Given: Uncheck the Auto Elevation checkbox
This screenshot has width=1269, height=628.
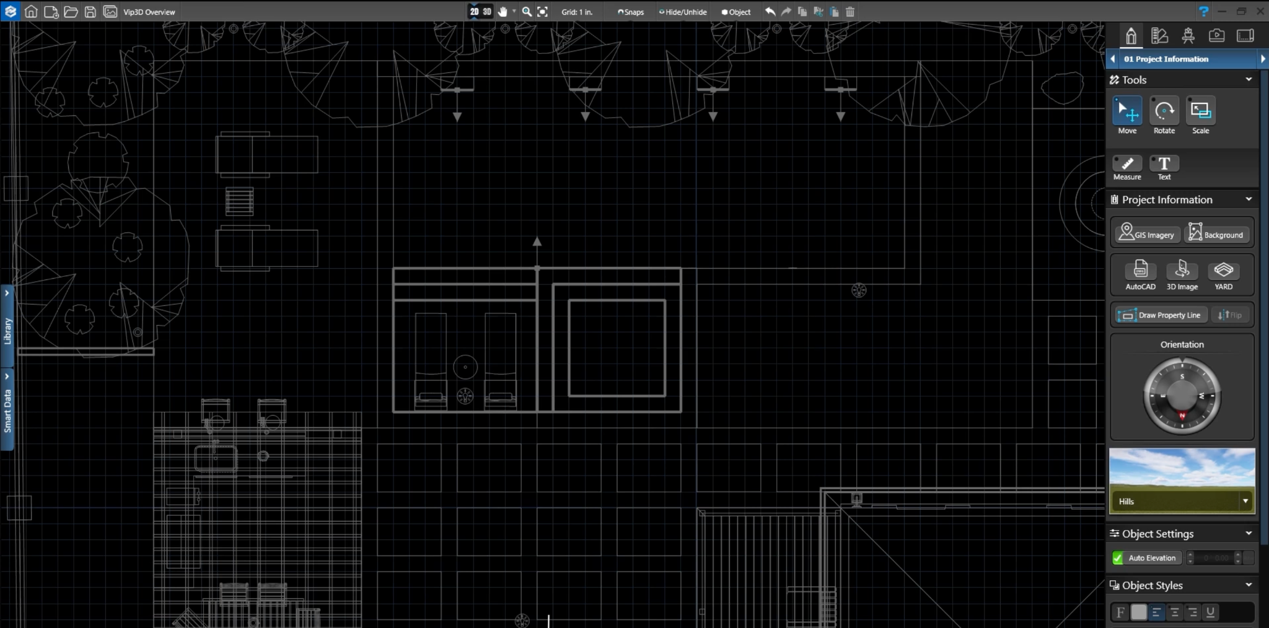Looking at the screenshot, I should [x=1118, y=558].
